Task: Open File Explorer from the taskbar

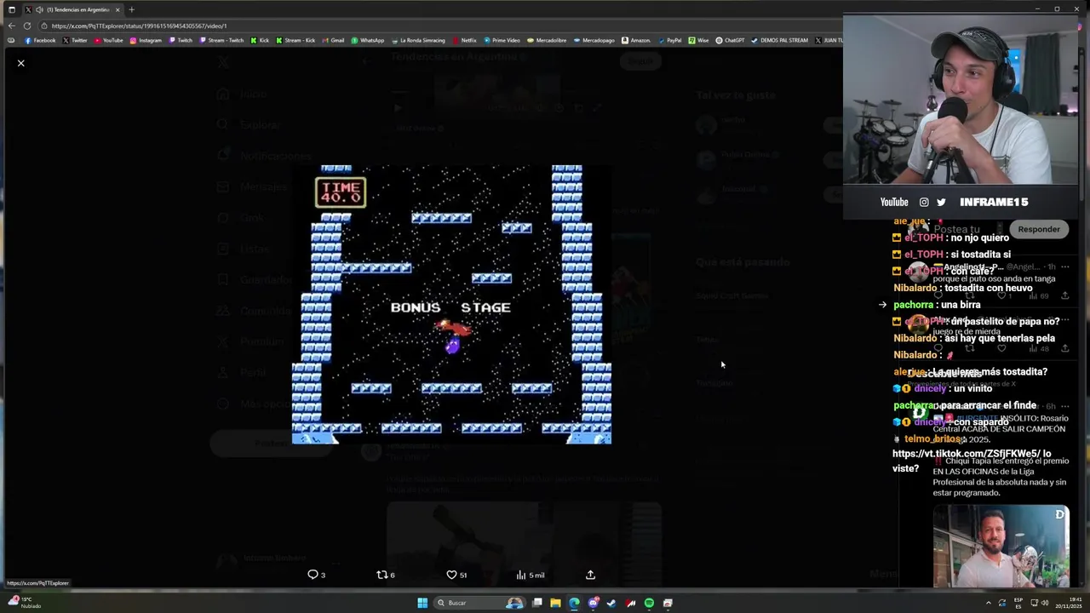Action: [x=555, y=603]
